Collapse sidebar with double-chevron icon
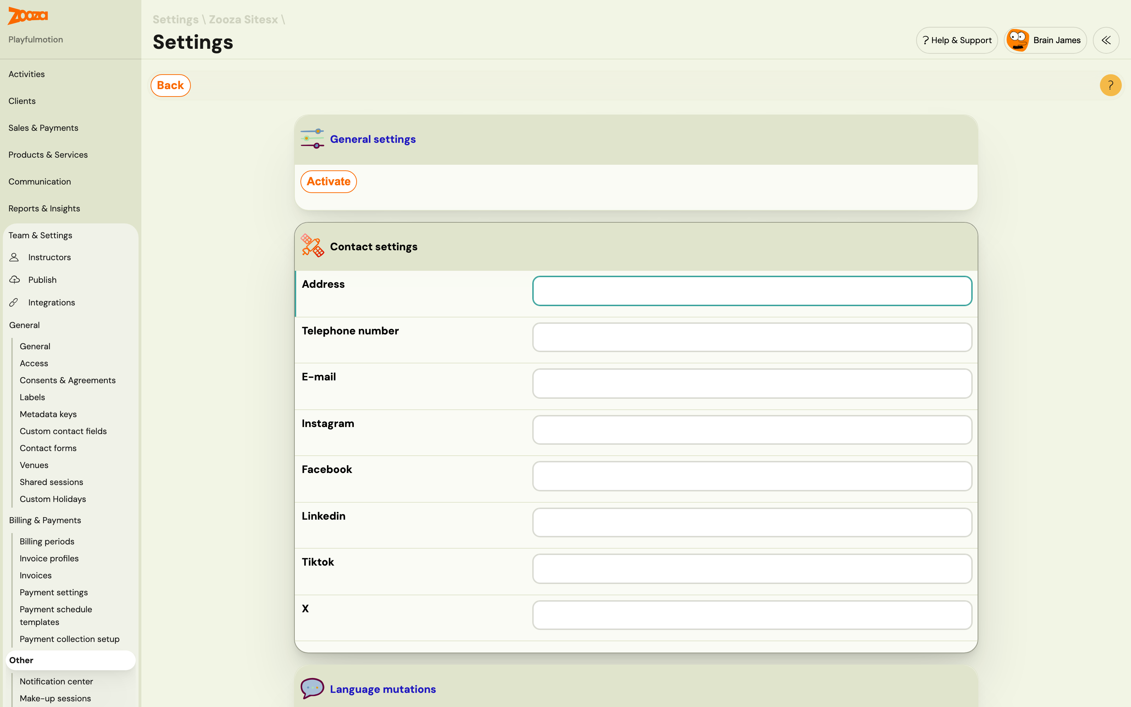 (1106, 40)
